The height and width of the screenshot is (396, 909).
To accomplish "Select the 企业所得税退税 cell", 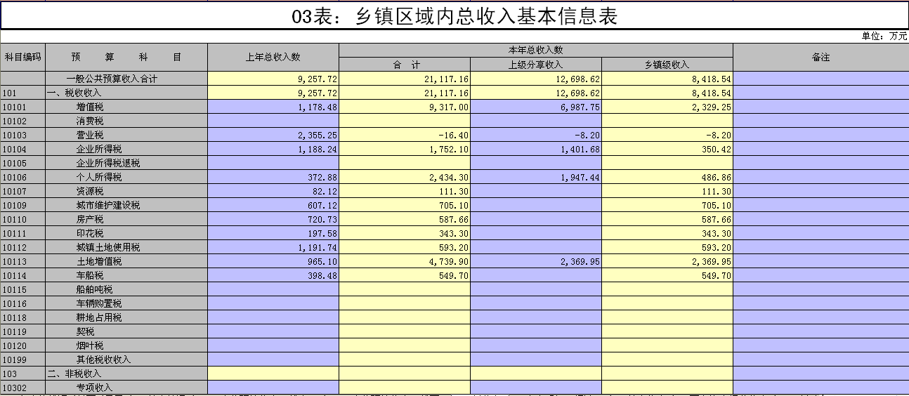I will coord(126,163).
